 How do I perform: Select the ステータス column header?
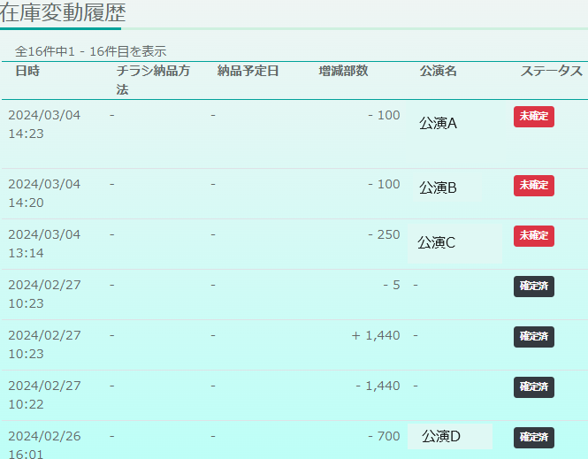(551, 71)
